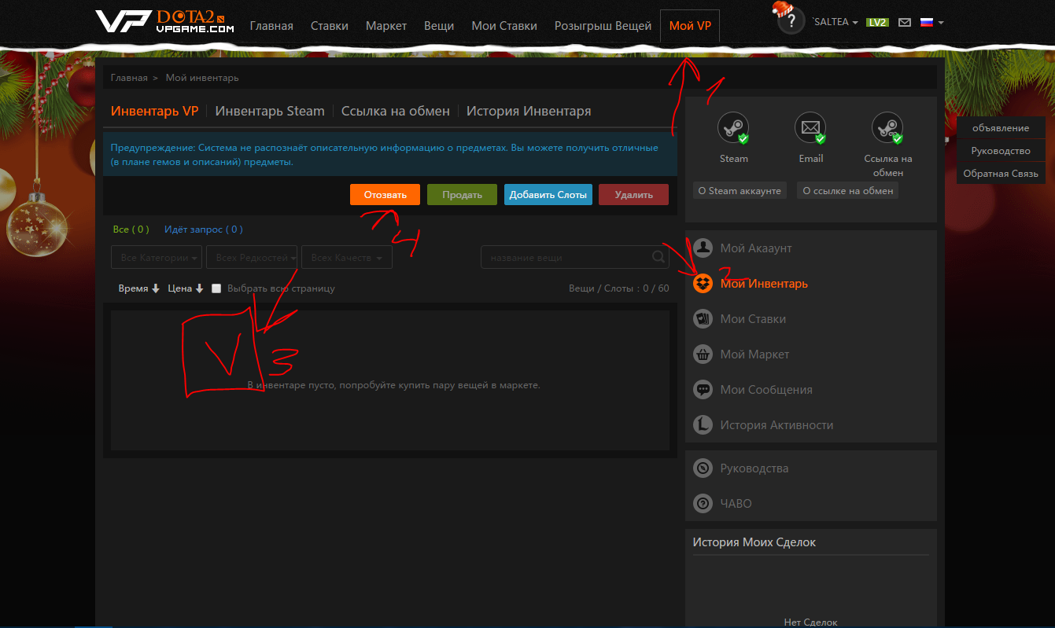Click the Мои Сообщения chat icon

tap(703, 390)
